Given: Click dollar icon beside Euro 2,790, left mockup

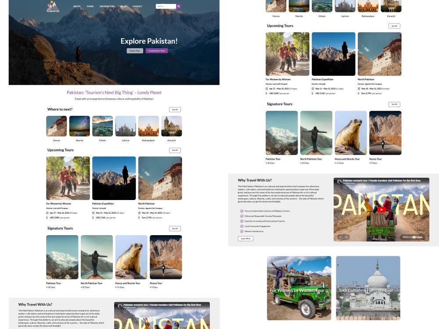Looking at the screenshot, I should pyautogui.click(x=139, y=218).
